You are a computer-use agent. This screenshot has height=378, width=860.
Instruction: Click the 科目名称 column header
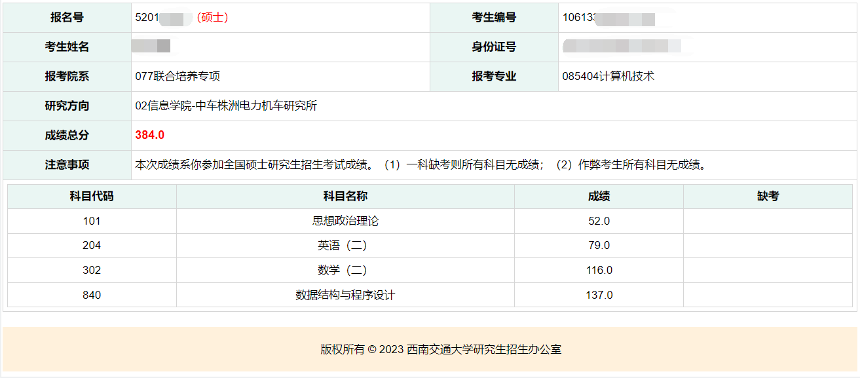coord(345,197)
